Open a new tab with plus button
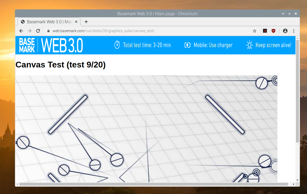307x194 pixels. pos(86,22)
